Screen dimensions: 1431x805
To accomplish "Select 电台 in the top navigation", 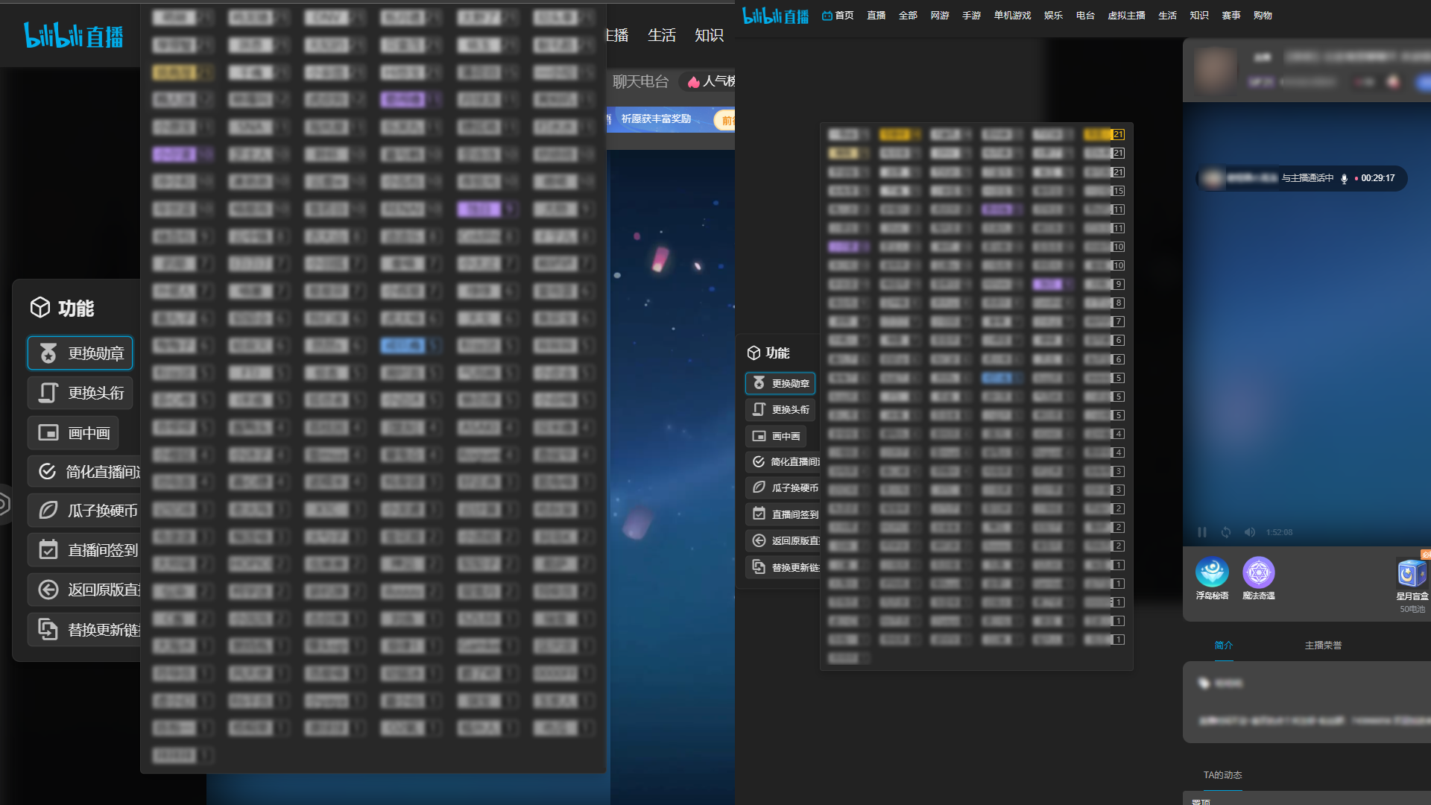I will pos(1084,15).
